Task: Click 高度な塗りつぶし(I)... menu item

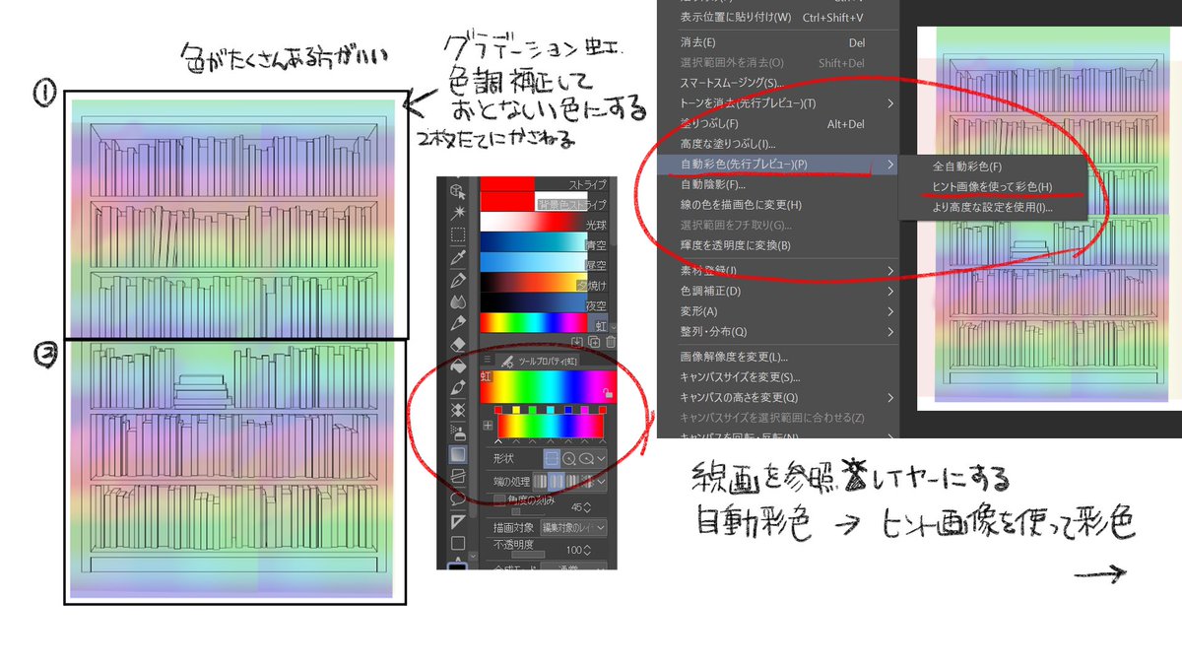Action: coord(778,145)
